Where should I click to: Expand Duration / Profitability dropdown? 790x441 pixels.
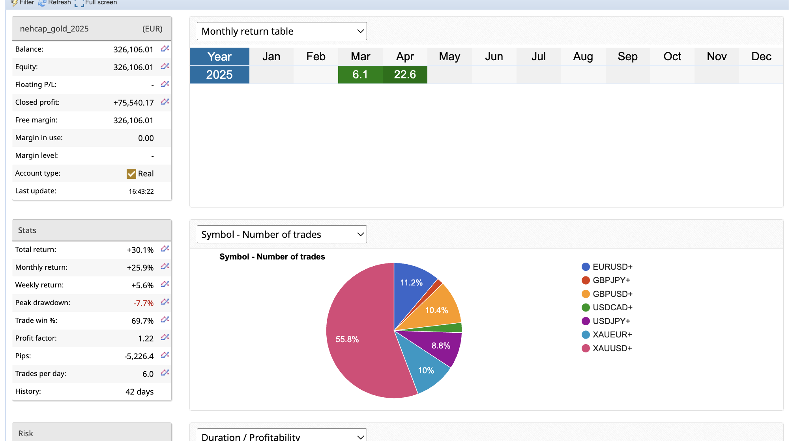pos(282,436)
